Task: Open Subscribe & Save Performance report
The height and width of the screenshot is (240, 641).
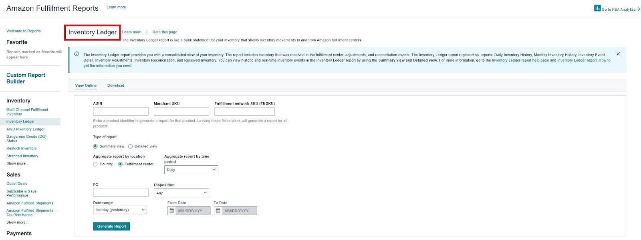Action: [22, 193]
